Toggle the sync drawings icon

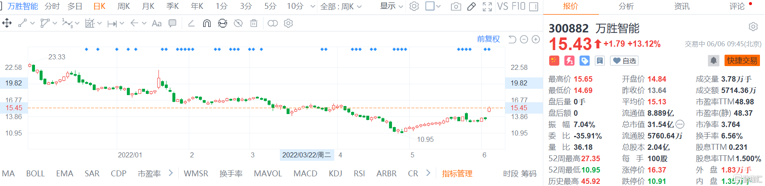pyautogui.click(x=223, y=23)
